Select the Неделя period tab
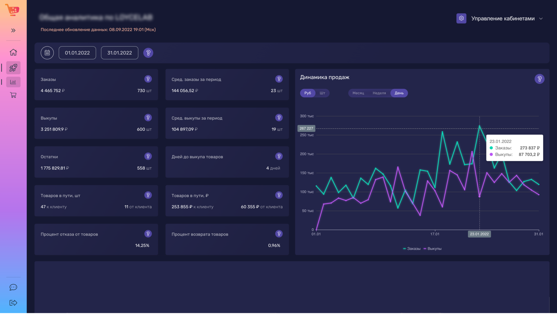Screen dimensions: 557x318 click(x=379, y=93)
